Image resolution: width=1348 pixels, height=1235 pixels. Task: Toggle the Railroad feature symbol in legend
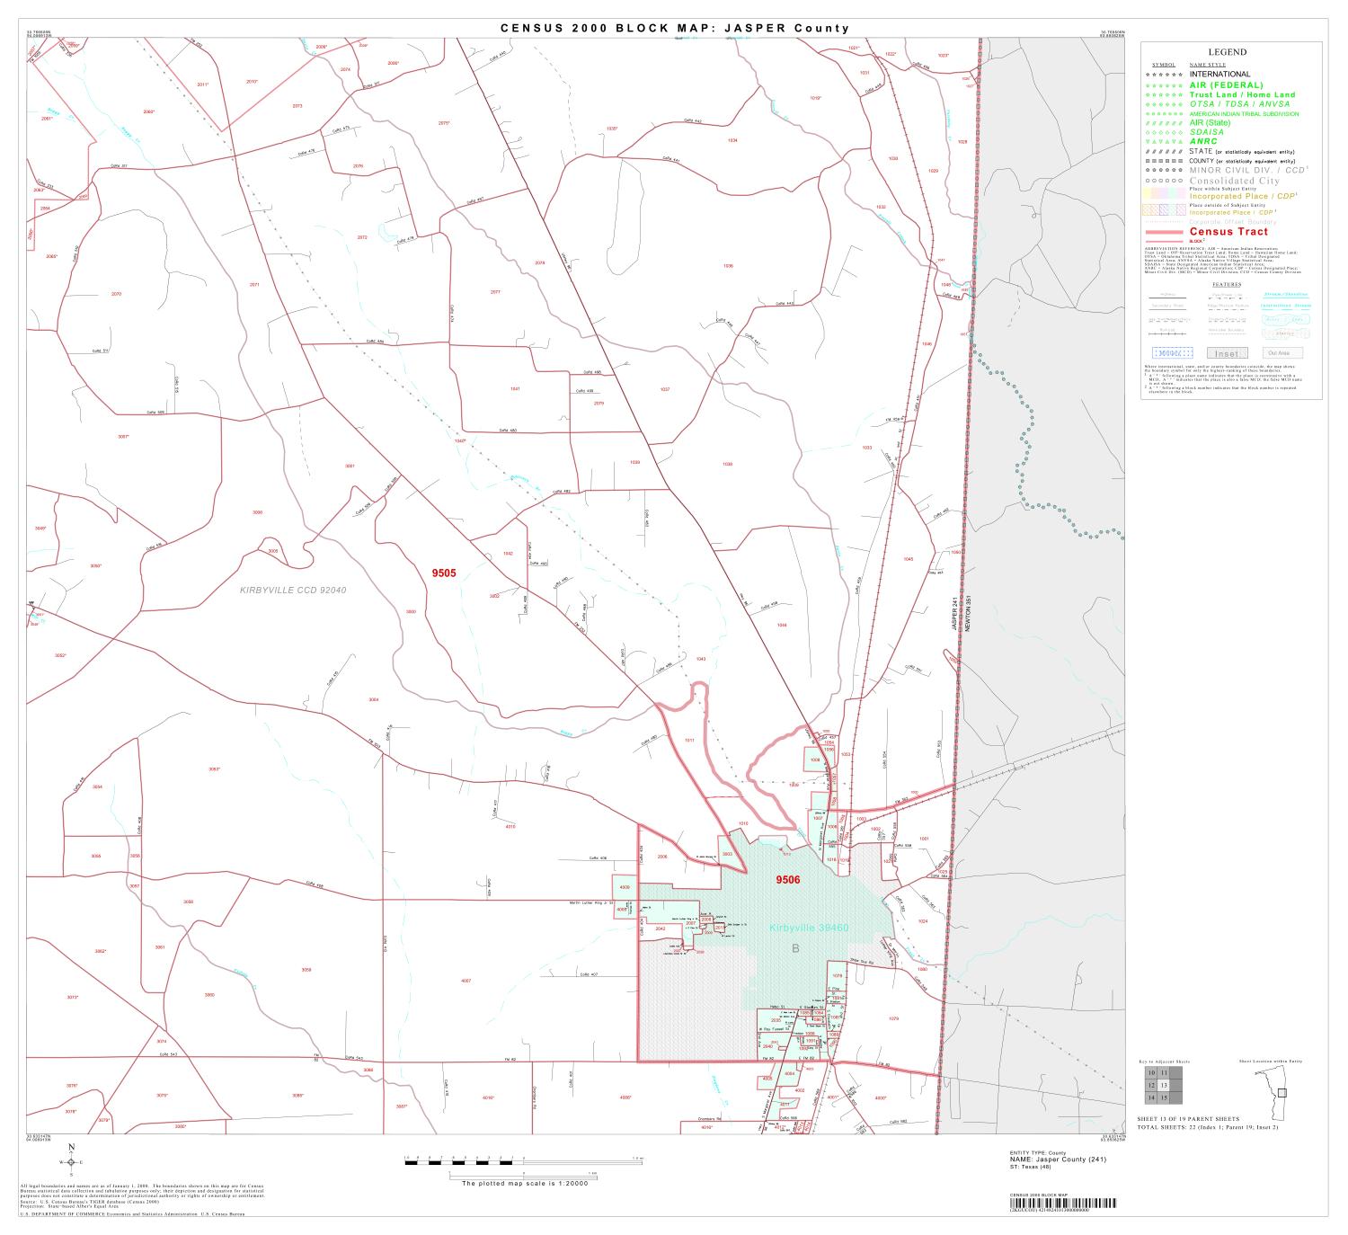coord(1166,333)
